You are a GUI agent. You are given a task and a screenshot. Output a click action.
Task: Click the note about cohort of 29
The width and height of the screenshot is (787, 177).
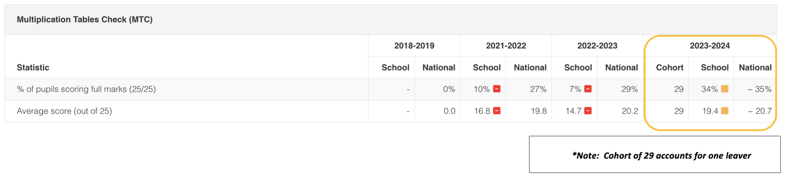pos(662,156)
